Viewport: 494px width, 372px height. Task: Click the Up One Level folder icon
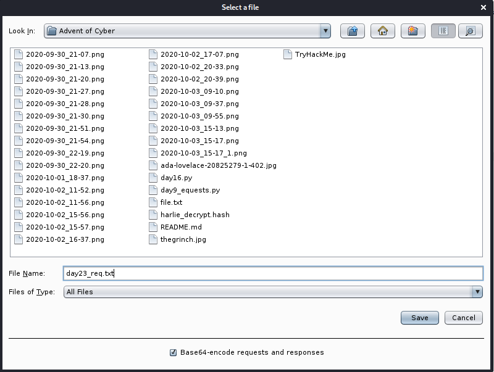tap(353, 31)
